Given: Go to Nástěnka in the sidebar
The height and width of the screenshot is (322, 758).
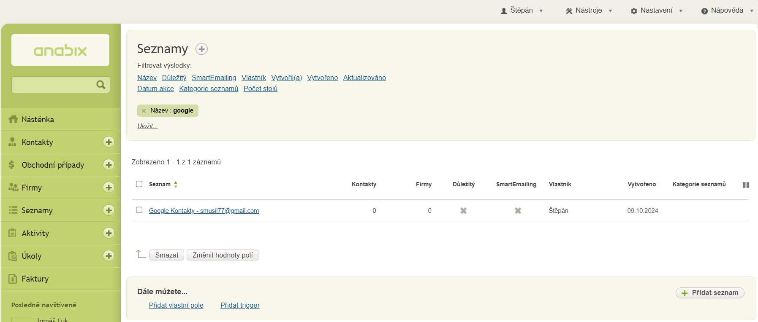Looking at the screenshot, I should click(38, 119).
